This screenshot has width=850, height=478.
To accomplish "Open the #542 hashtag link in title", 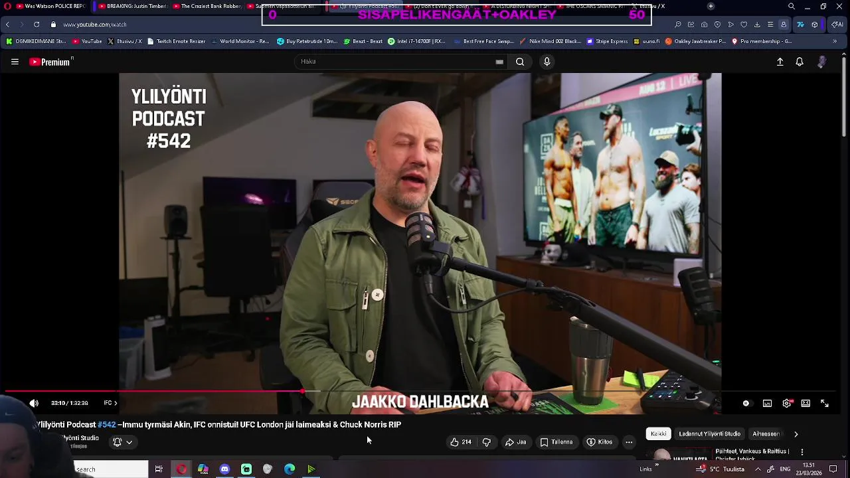I will 106,424.
